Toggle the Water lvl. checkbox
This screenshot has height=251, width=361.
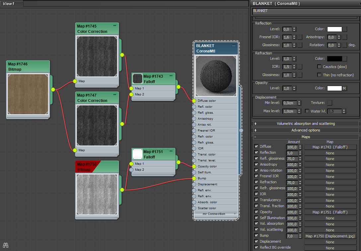pyautogui.click(x=307, y=111)
